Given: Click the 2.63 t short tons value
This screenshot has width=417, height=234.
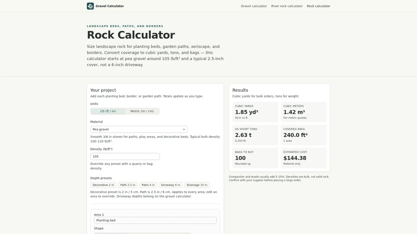Looking at the screenshot, I should (243, 135).
